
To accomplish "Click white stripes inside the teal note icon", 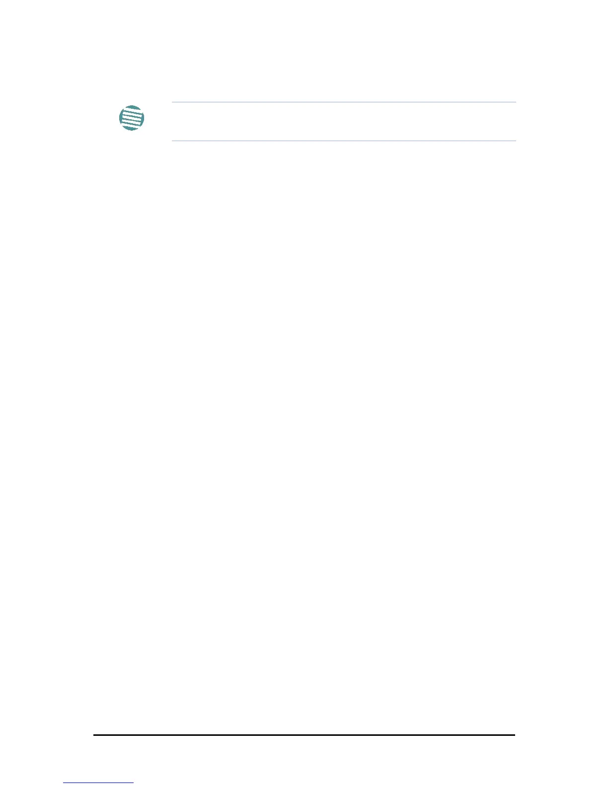I will coord(132,118).
